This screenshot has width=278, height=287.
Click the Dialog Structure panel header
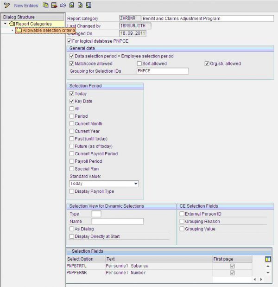coord(32,17)
